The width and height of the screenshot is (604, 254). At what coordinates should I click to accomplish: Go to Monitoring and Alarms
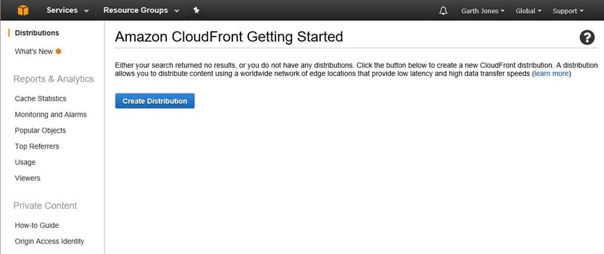tap(51, 114)
